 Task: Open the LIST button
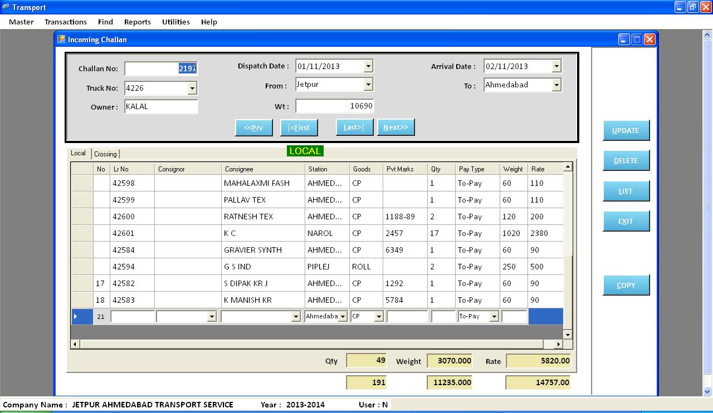point(626,191)
